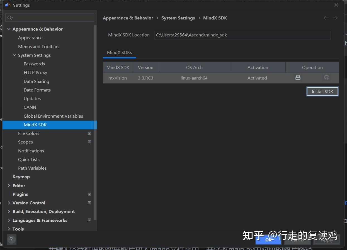Click the search magnifier icon in settings

[x=10, y=18]
